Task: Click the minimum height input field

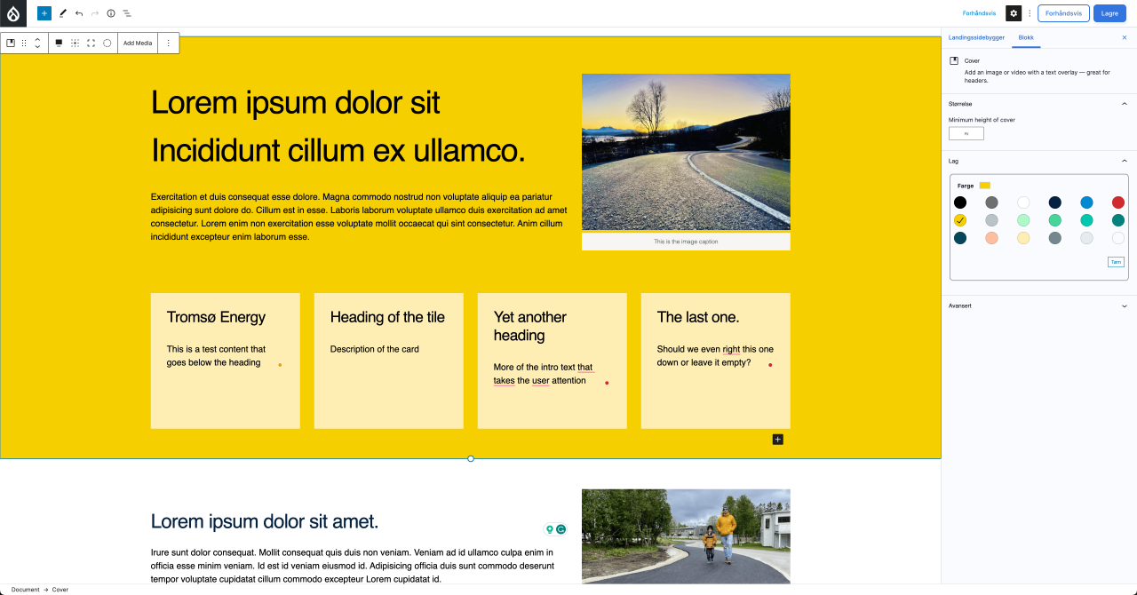Action: click(x=966, y=132)
